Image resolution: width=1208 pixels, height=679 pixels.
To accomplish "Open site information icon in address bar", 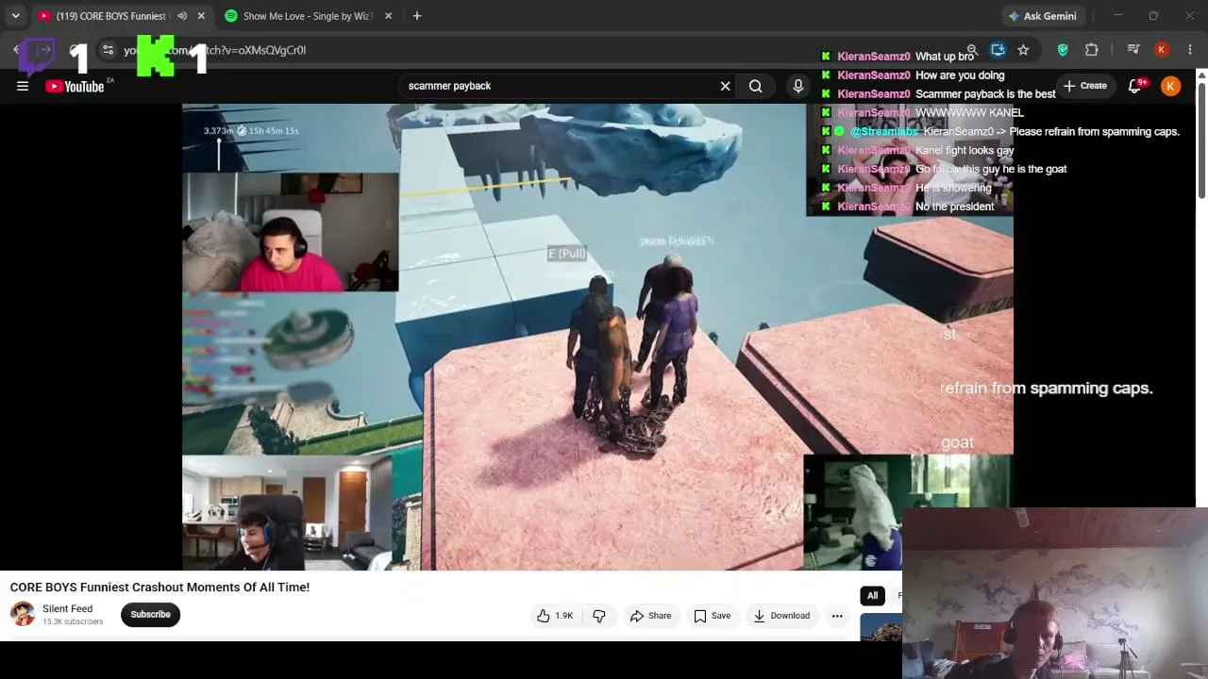I will (108, 50).
